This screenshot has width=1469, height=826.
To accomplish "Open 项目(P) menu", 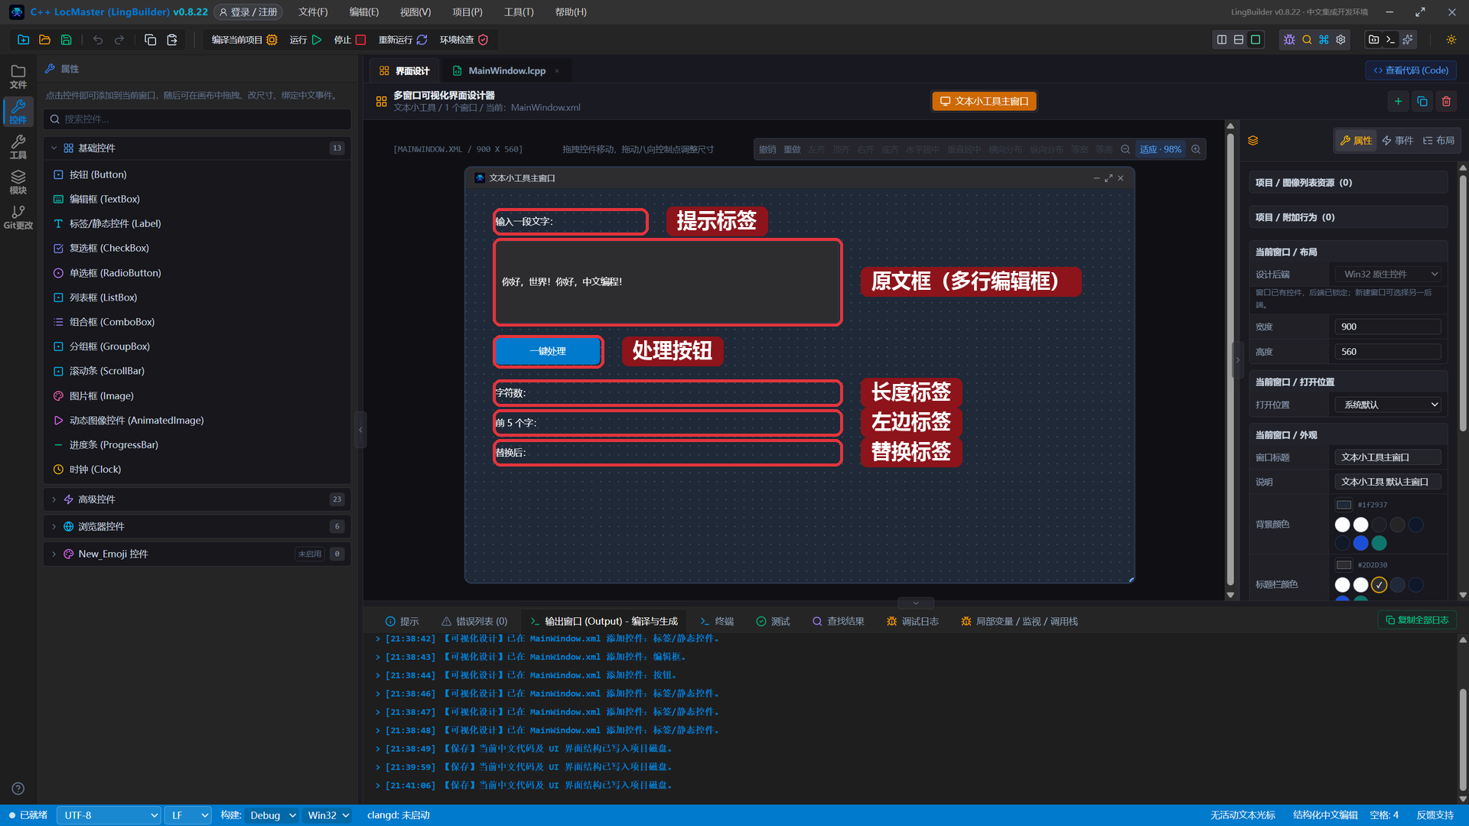I will tap(467, 12).
